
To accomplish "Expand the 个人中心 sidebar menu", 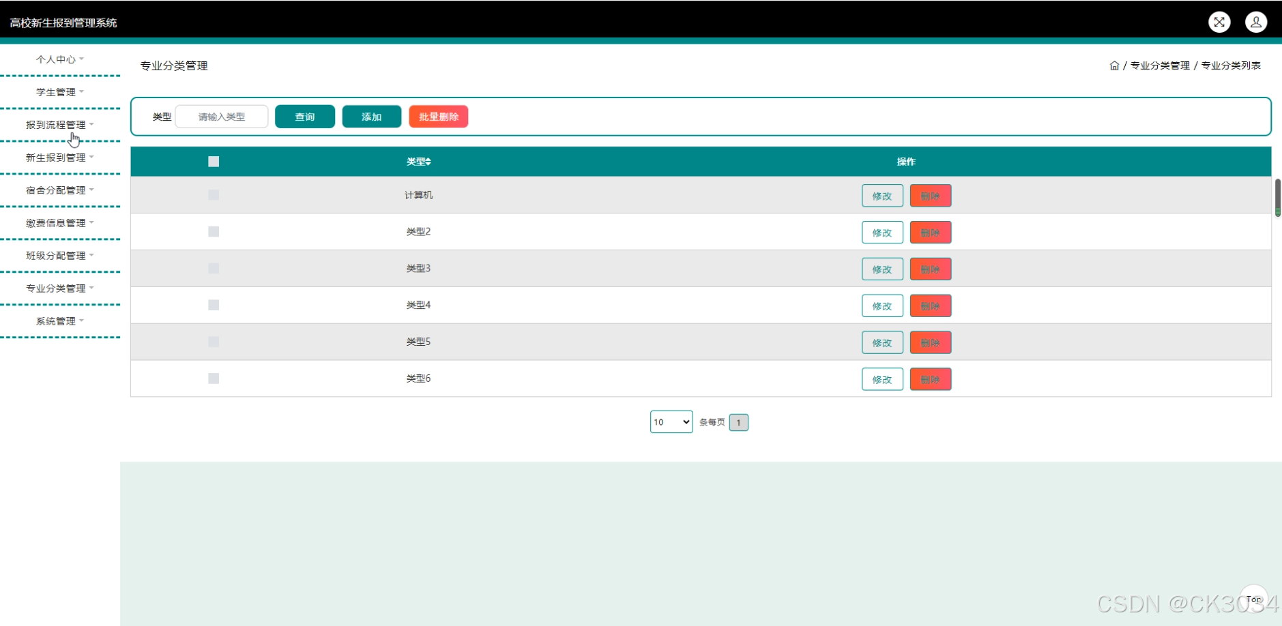I will (x=60, y=59).
